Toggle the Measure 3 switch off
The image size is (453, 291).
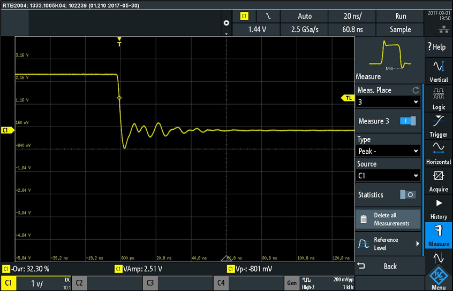point(407,121)
